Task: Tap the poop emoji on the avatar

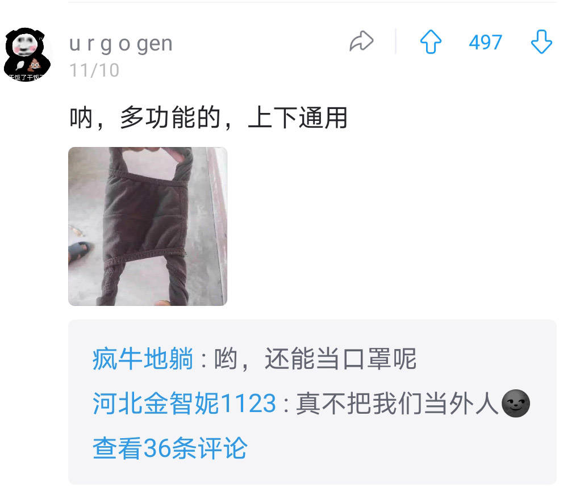Action: click(x=35, y=65)
